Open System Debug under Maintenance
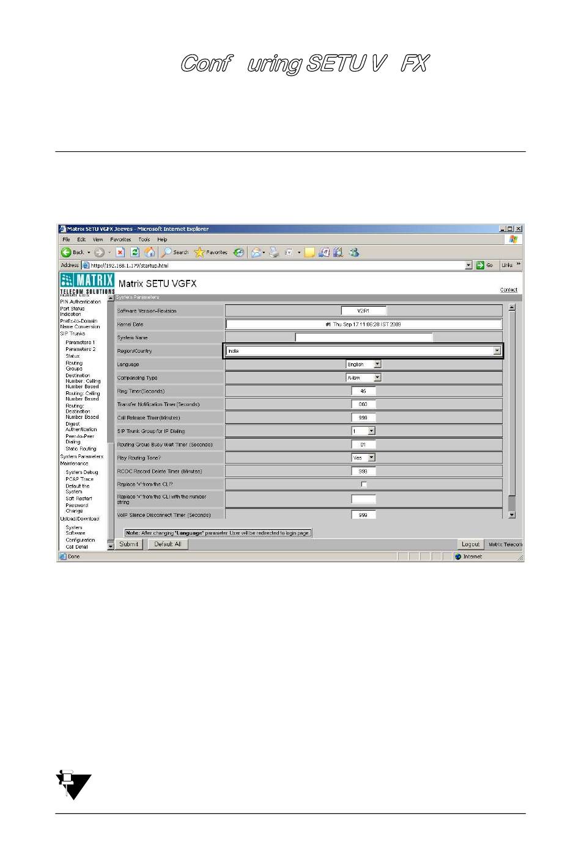This screenshot has width=581, height=858. click(x=82, y=472)
